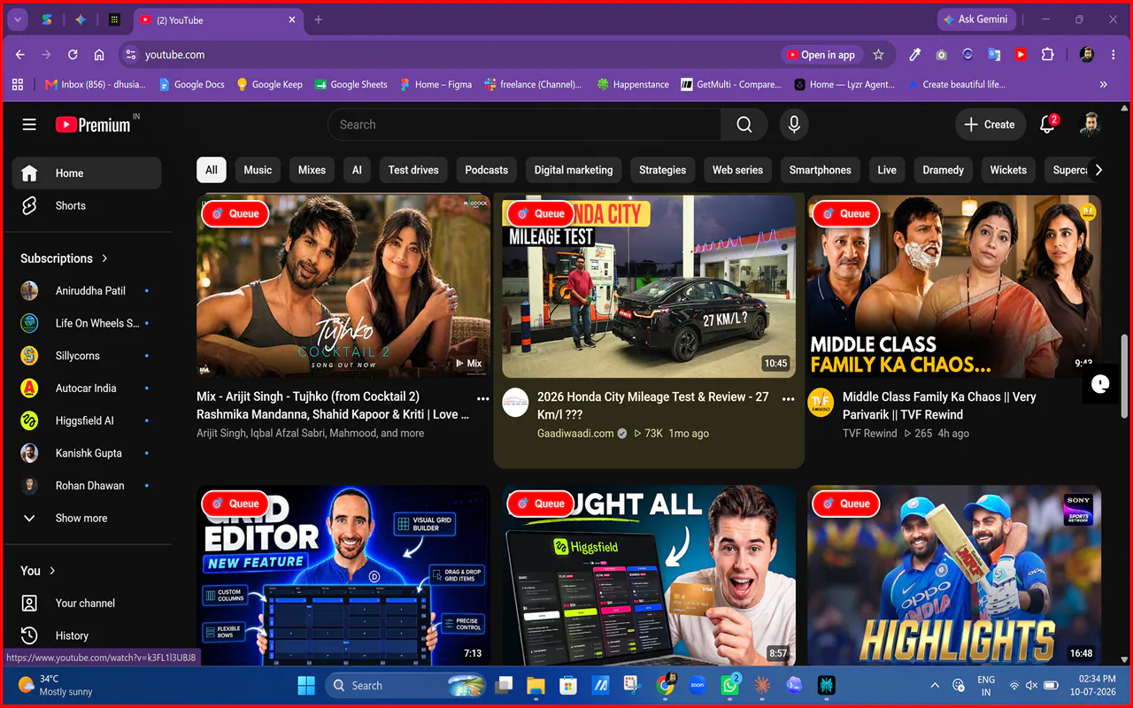The height and width of the screenshot is (708, 1133).
Task: Expand the Subscriptions section chevron
Action: click(x=104, y=258)
